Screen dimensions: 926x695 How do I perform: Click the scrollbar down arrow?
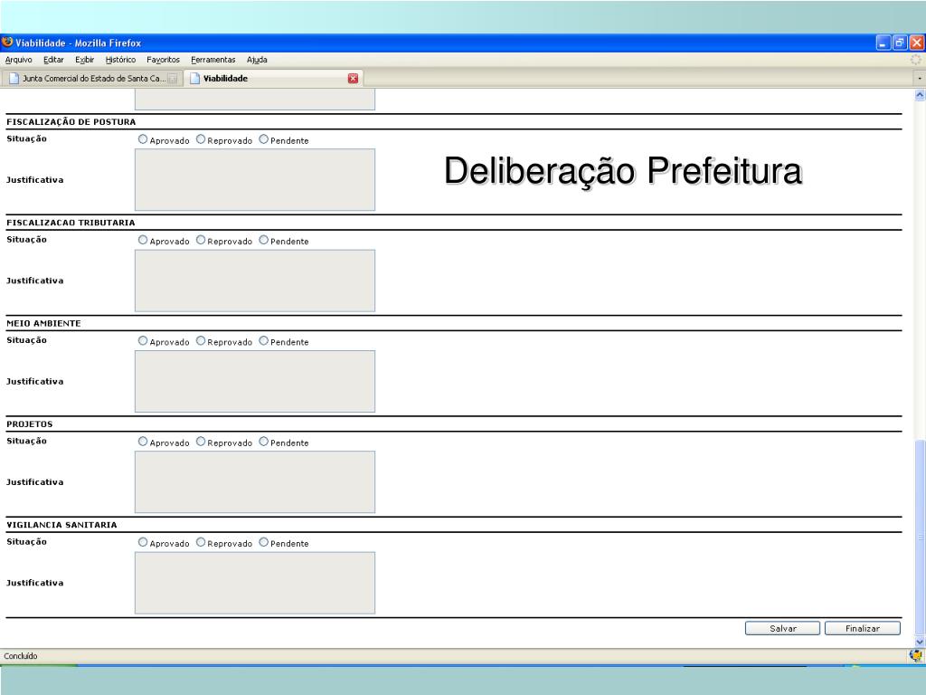(x=920, y=642)
